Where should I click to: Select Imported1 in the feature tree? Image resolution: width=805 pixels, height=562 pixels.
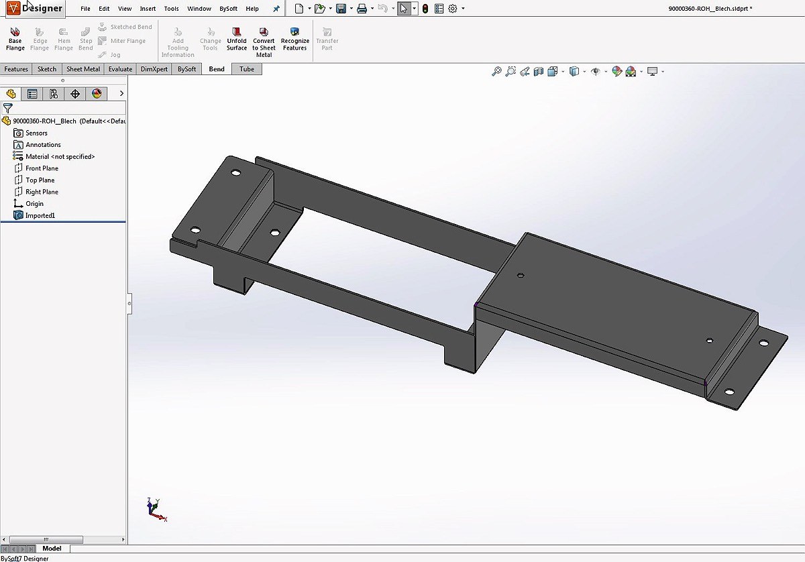tap(40, 215)
